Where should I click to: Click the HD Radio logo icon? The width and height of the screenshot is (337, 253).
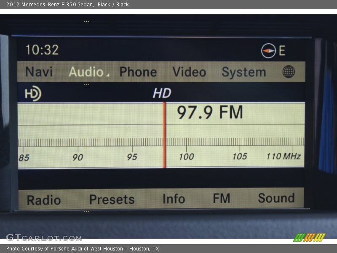(x=33, y=94)
